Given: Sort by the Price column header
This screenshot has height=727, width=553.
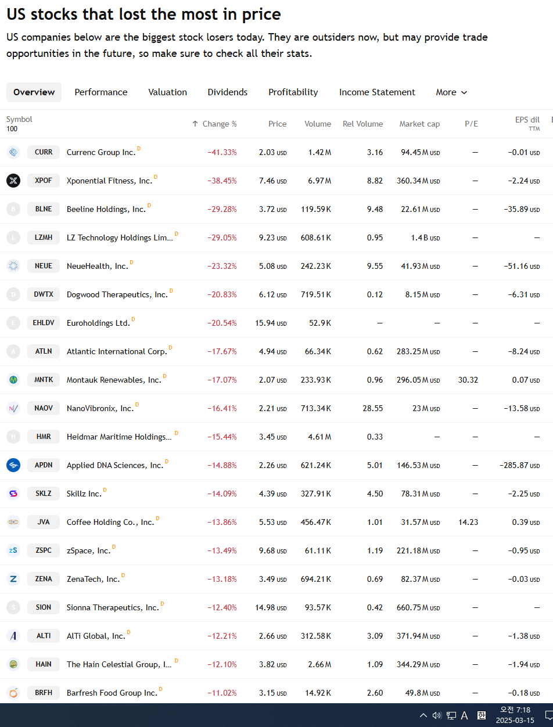Looking at the screenshot, I should (278, 124).
